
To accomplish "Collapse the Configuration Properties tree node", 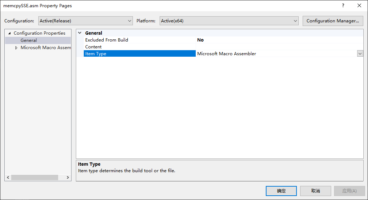I will (x=9, y=33).
